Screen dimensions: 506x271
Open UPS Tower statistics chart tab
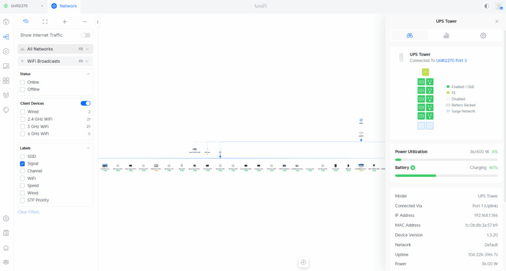pyautogui.click(x=446, y=35)
